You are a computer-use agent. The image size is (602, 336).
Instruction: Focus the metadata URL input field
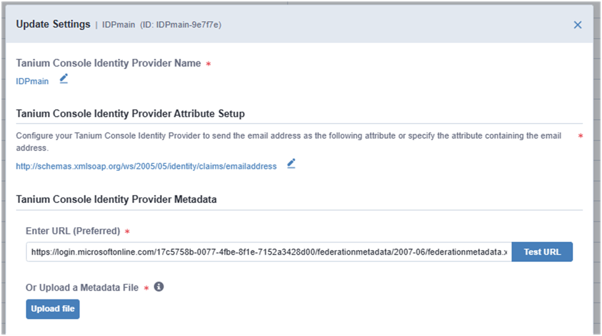coord(268,252)
